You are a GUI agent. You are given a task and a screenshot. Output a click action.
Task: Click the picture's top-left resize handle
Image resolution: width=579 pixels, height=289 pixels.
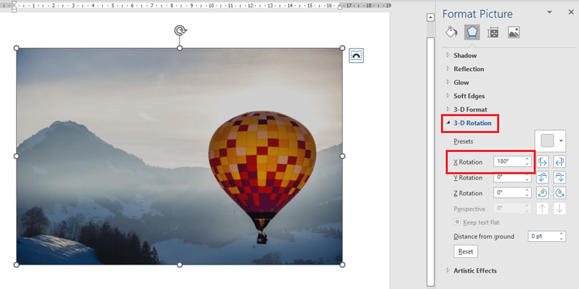point(16,48)
